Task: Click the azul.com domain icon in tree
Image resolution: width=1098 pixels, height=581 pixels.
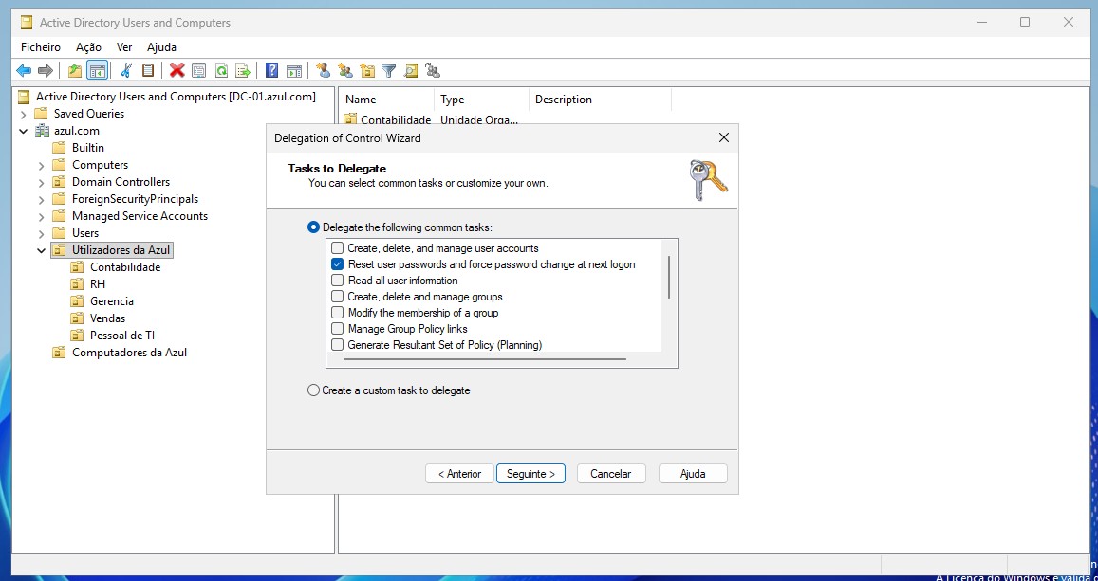Action: [43, 131]
